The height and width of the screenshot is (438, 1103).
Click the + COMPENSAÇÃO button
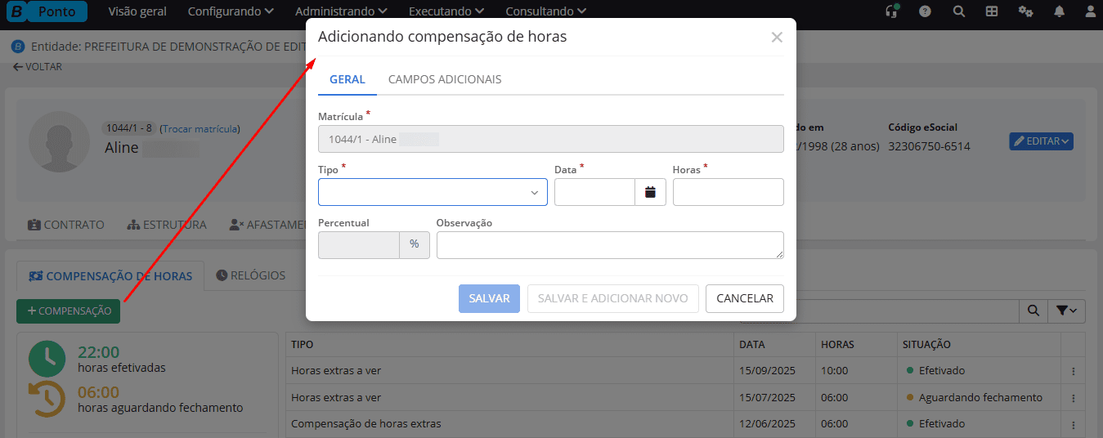[69, 311]
